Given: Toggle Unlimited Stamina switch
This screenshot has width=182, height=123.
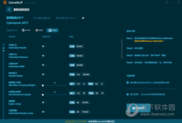Looking at the screenshot, I should 44,56.
